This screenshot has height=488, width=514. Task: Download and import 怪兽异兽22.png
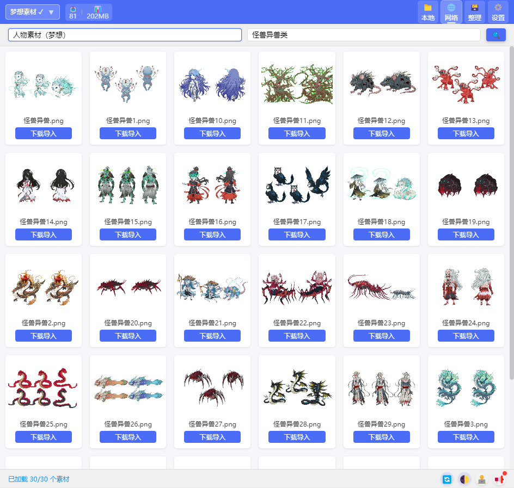(x=297, y=336)
